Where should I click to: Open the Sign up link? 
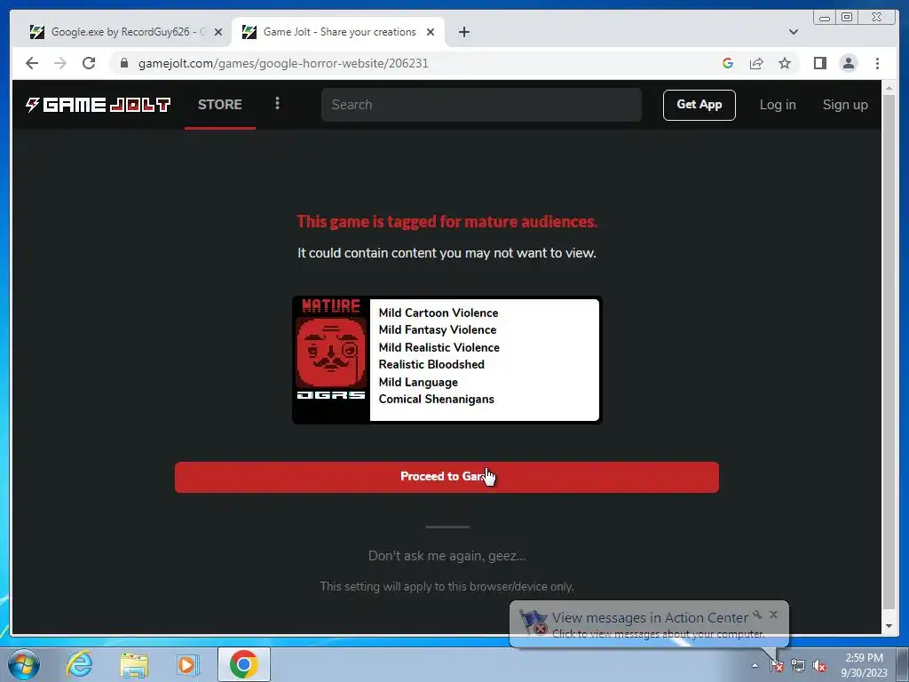click(845, 105)
